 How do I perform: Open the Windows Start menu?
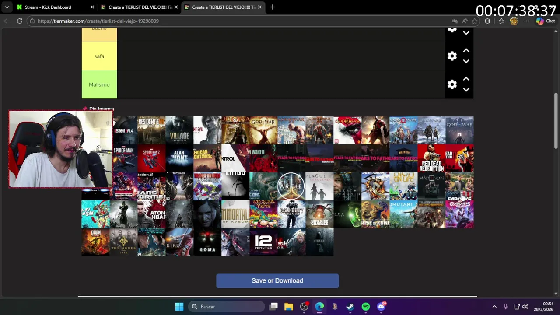(179, 307)
